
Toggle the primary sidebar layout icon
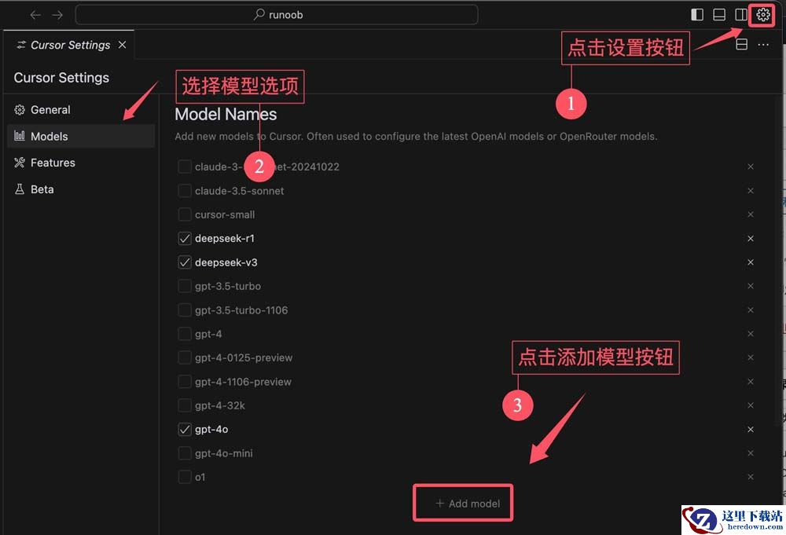click(696, 14)
